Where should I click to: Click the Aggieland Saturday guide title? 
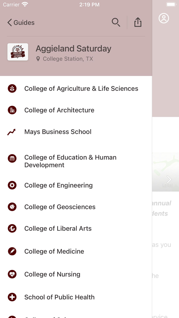[73, 49]
